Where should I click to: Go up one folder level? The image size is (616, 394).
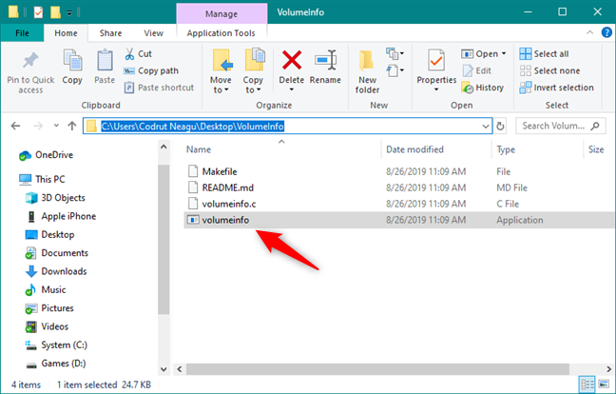point(72,126)
